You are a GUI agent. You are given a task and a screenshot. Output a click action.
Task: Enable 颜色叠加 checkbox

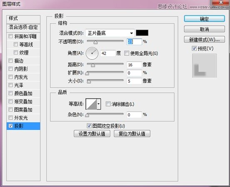pos(10,93)
